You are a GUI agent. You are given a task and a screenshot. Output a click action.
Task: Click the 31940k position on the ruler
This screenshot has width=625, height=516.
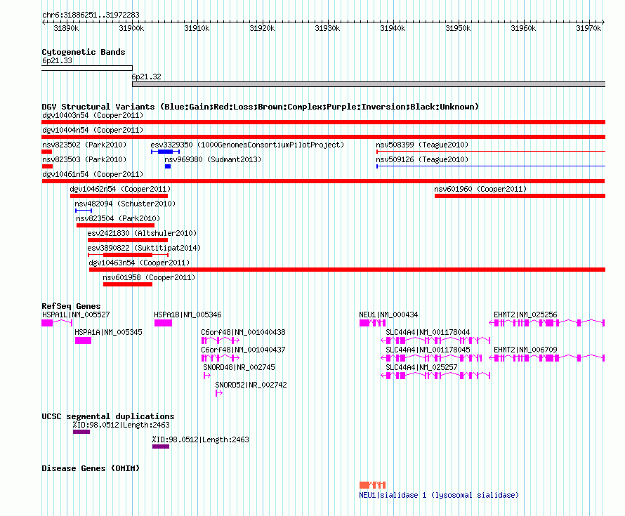click(393, 28)
